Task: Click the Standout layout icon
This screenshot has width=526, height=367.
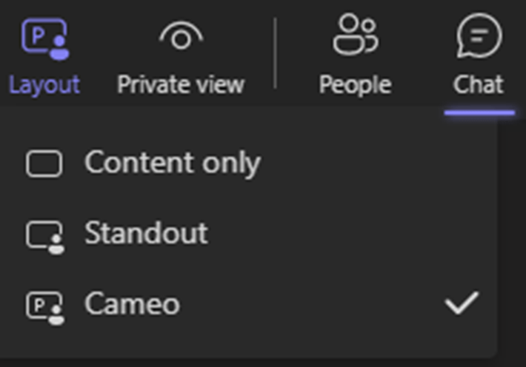Action: tap(45, 235)
